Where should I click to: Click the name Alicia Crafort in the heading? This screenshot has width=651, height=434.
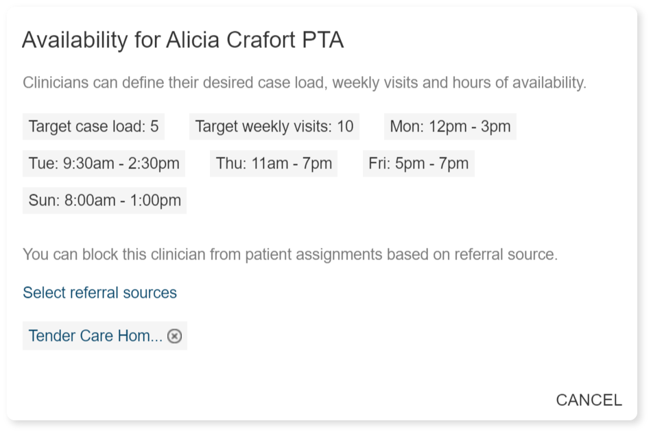230,41
